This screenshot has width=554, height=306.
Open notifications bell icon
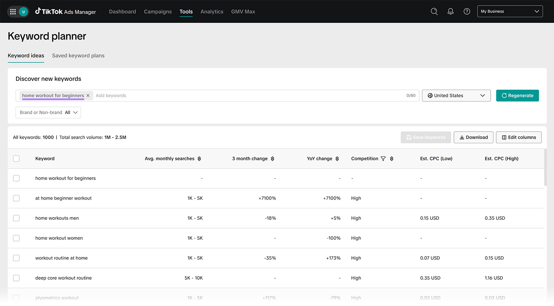pos(450,11)
